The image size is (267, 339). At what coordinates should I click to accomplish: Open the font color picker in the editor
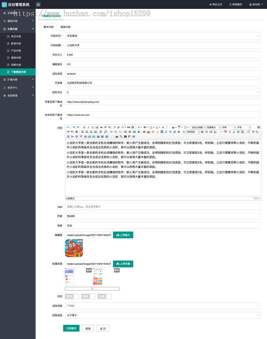[139, 127]
